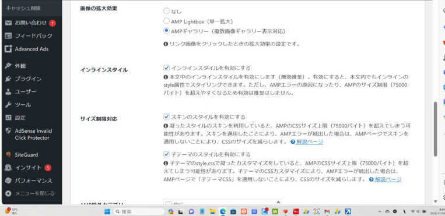Click the 外観 paintbrush icon
The width and height of the screenshot is (445, 216).
[8, 66]
